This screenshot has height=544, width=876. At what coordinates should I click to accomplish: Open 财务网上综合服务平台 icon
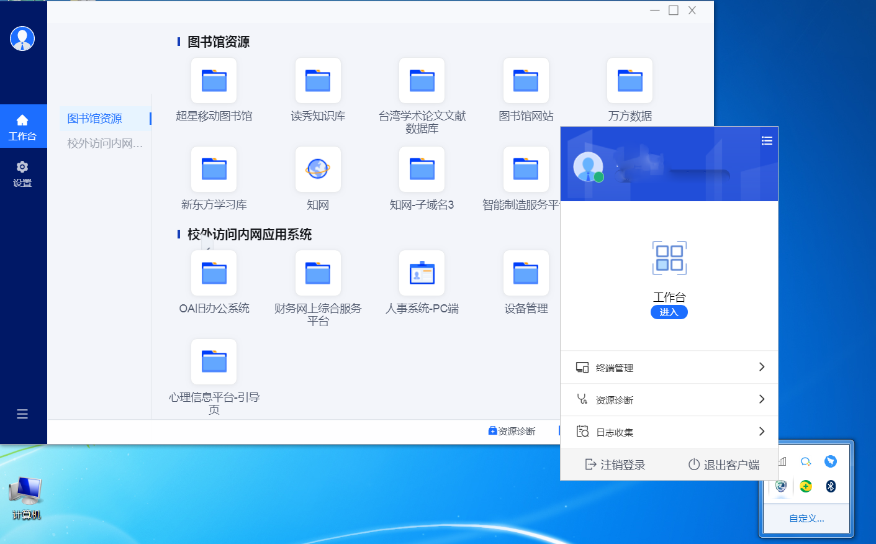click(318, 273)
